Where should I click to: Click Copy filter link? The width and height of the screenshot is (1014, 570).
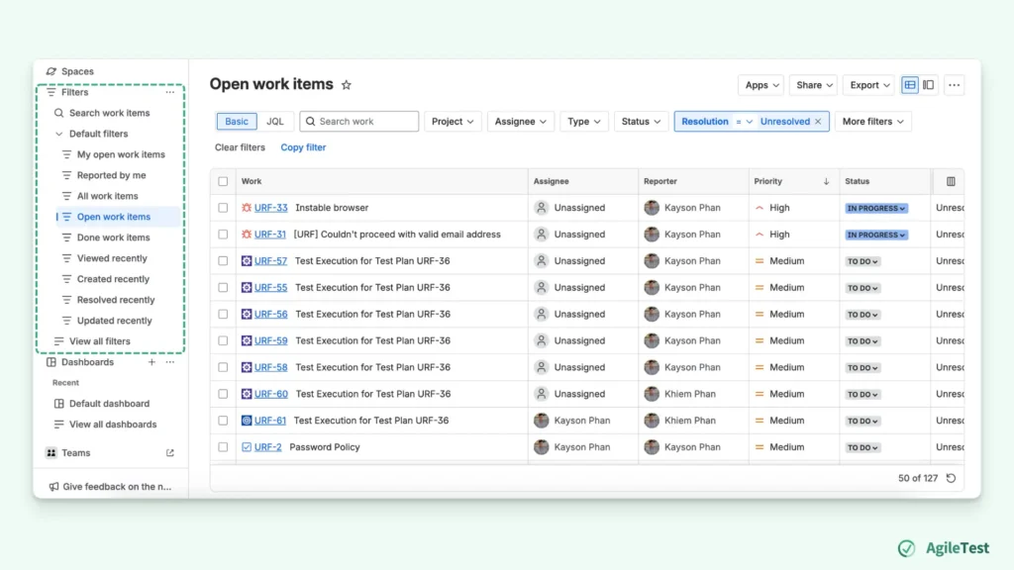tap(303, 147)
